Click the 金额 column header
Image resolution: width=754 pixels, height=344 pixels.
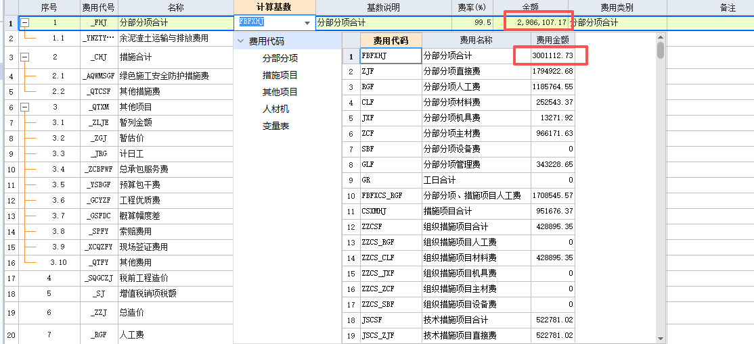531,7
